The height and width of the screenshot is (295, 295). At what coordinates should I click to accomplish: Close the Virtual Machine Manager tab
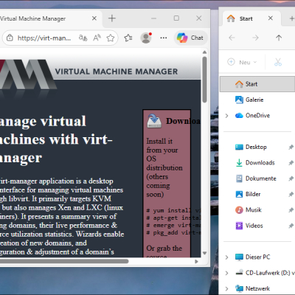(x=94, y=18)
